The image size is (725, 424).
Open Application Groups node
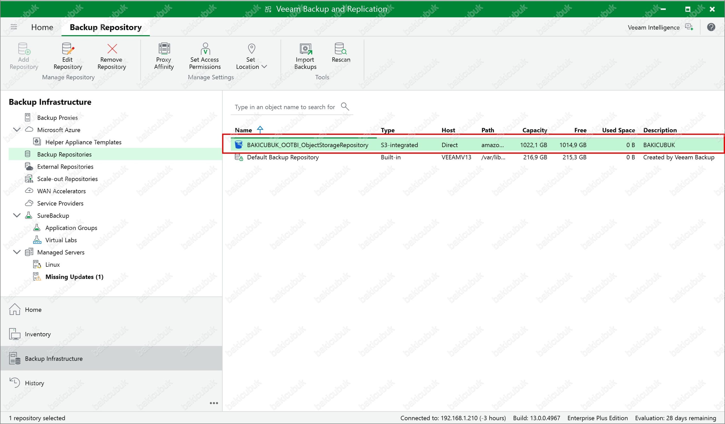point(71,228)
